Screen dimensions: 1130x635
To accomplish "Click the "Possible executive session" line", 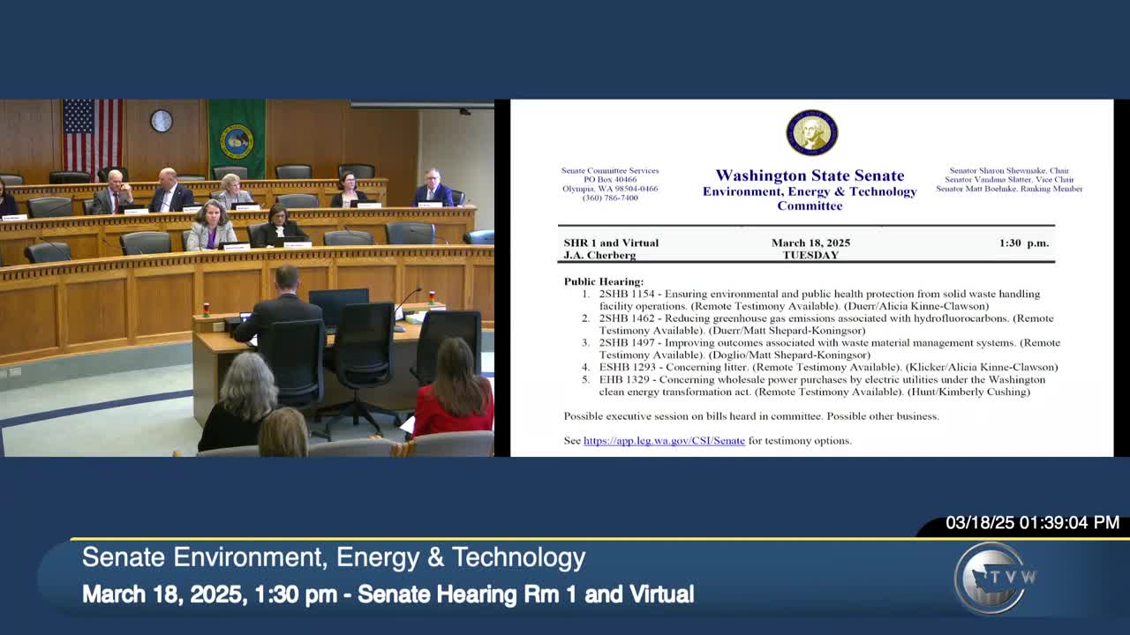I will click(751, 416).
